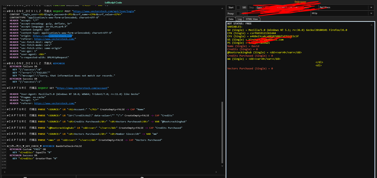Click the Vectors Purchased (Single) = 0 line
377x178 pixels.
click(250, 68)
